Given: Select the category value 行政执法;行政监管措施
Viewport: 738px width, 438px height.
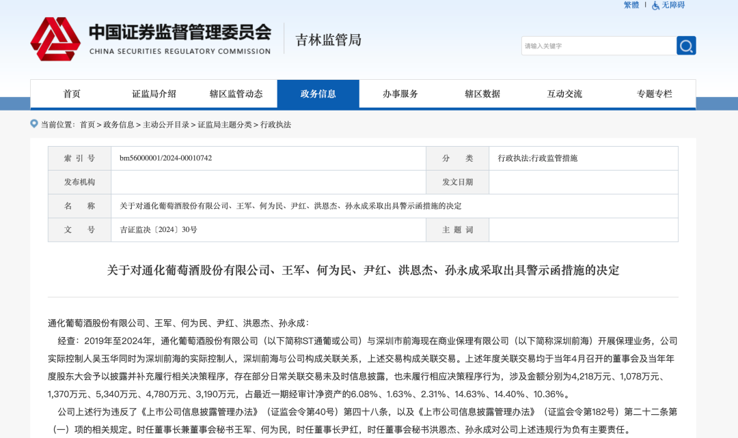Looking at the screenshot, I should (x=538, y=158).
